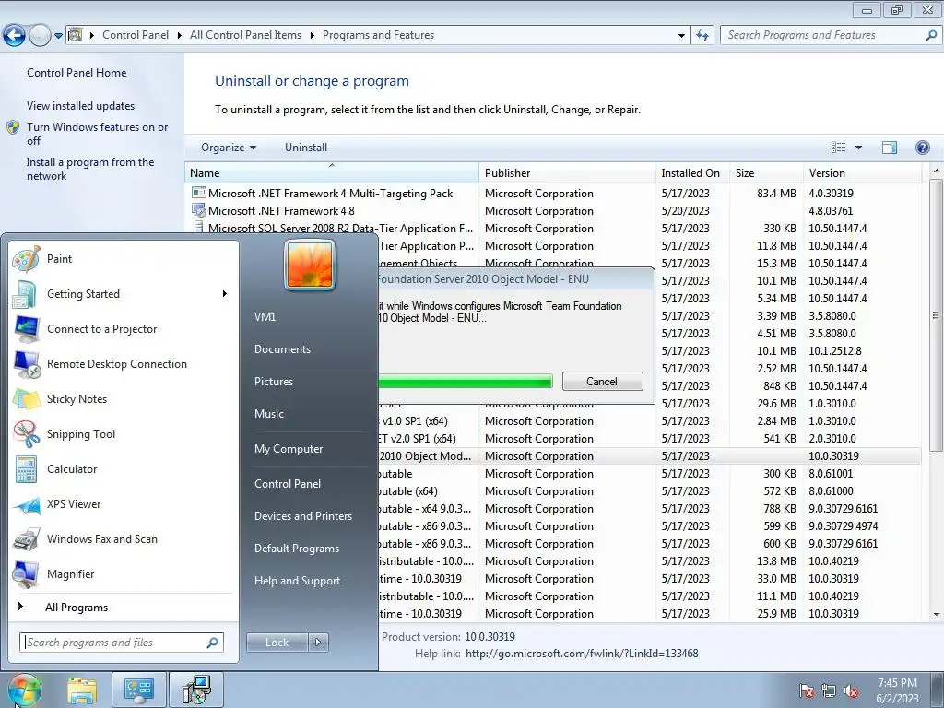Viewport: 944px width, 708px height.
Task: Launch Sticky Notes
Action: pyautogui.click(x=124, y=398)
